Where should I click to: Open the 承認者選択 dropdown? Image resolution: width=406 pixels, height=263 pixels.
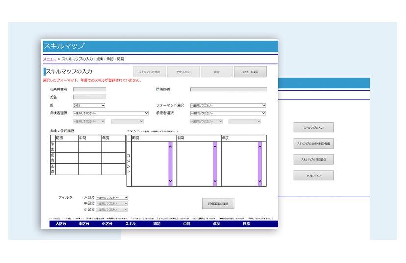click(x=228, y=113)
